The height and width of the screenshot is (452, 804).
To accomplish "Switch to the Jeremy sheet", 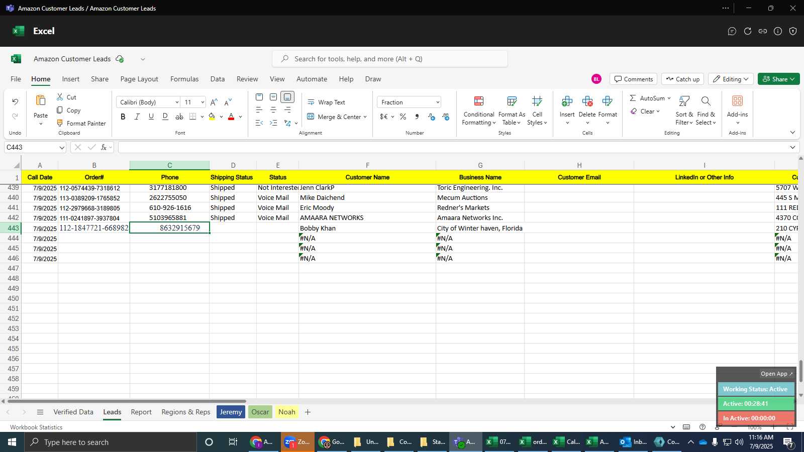I will (231, 412).
